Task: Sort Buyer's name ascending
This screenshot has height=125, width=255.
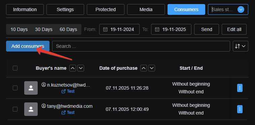Action: [73, 68]
